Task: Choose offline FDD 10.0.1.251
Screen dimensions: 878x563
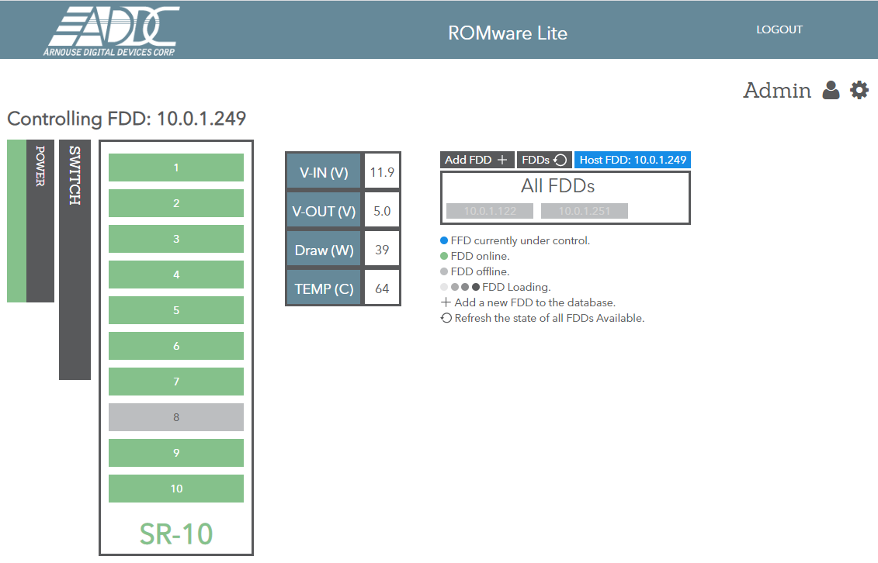Action: [585, 211]
